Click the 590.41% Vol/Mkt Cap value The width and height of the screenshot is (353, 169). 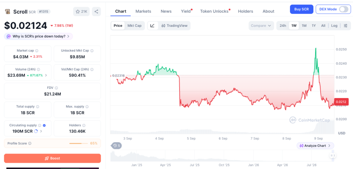coord(77,75)
